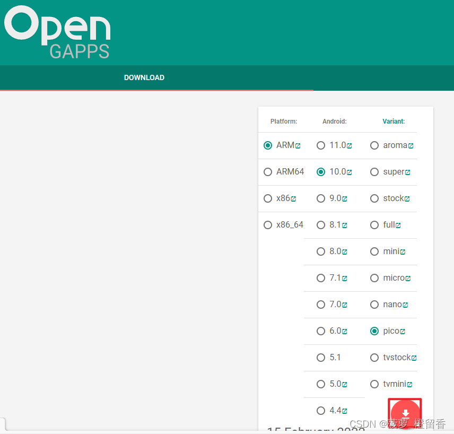The image size is (454, 434).
Task: Open the tvstock variant info link icon
Action: [x=414, y=358]
